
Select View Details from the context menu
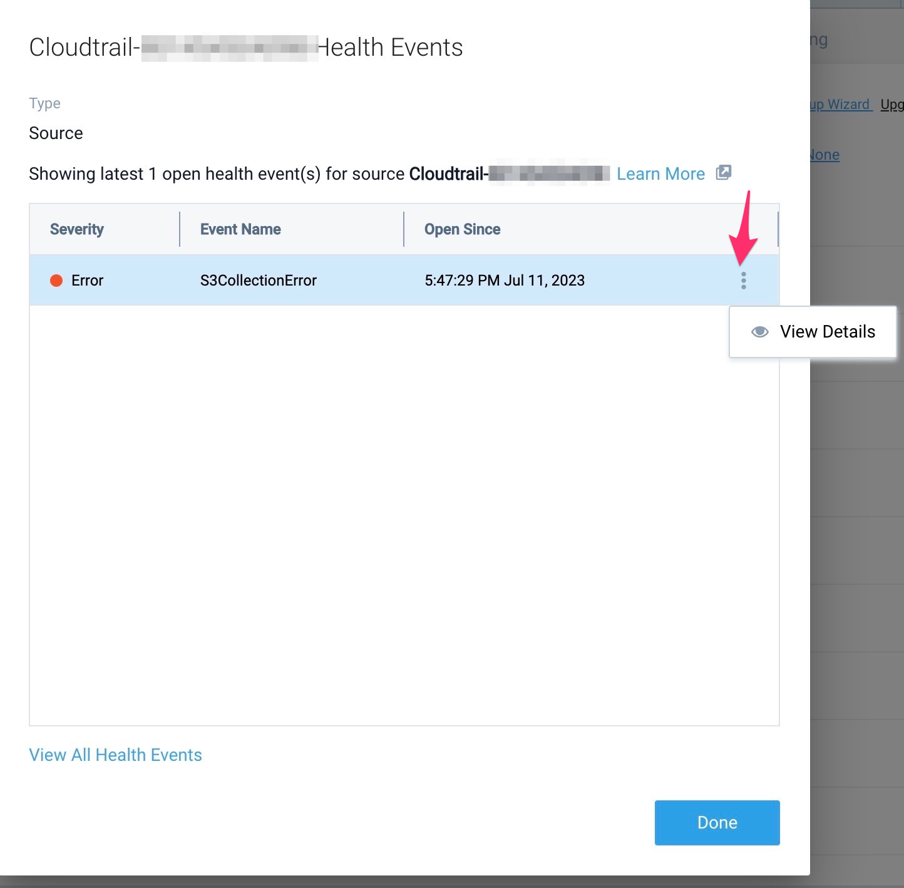click(x=828, y=332)
